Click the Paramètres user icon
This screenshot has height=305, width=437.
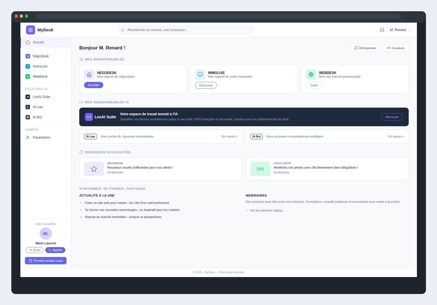[x=28, y=138]
